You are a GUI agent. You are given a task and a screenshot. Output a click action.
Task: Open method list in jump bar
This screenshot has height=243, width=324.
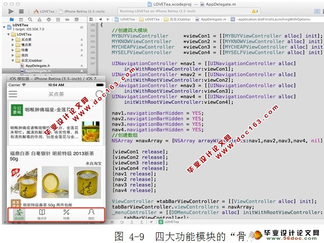[x=271, y=19]
